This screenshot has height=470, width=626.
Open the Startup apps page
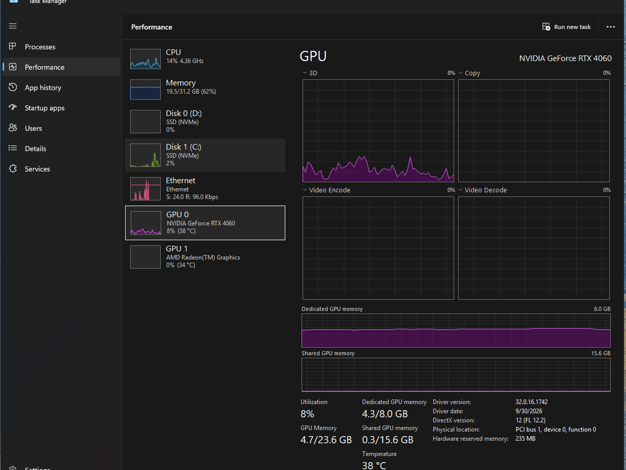click(61, 108)
